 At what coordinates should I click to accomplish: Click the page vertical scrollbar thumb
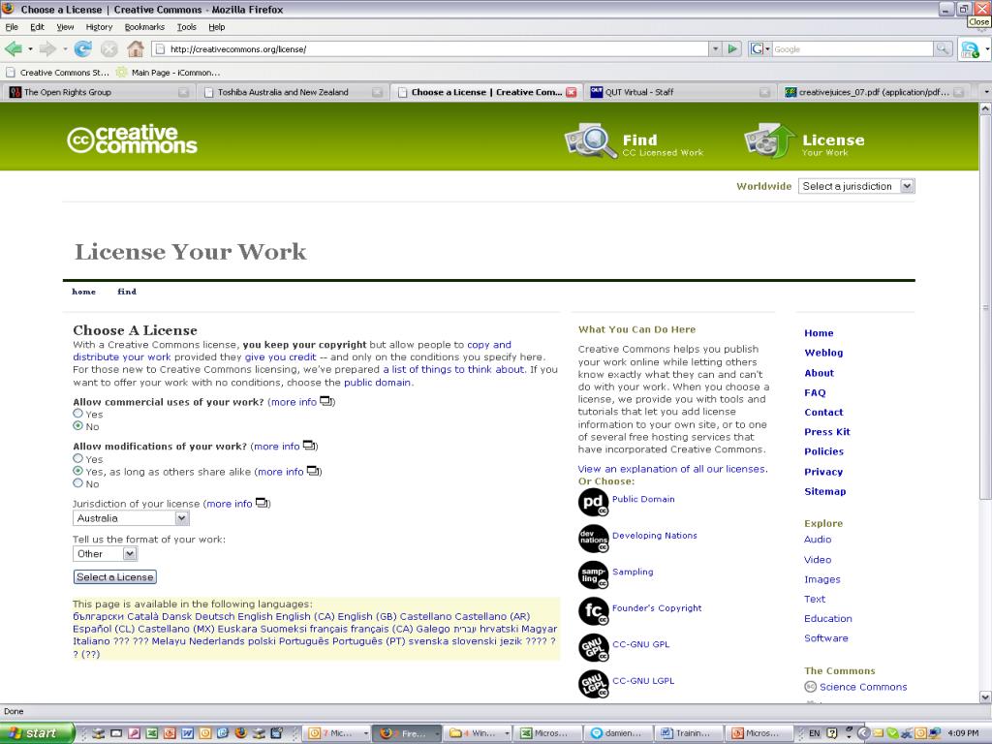tap(985, 307)
